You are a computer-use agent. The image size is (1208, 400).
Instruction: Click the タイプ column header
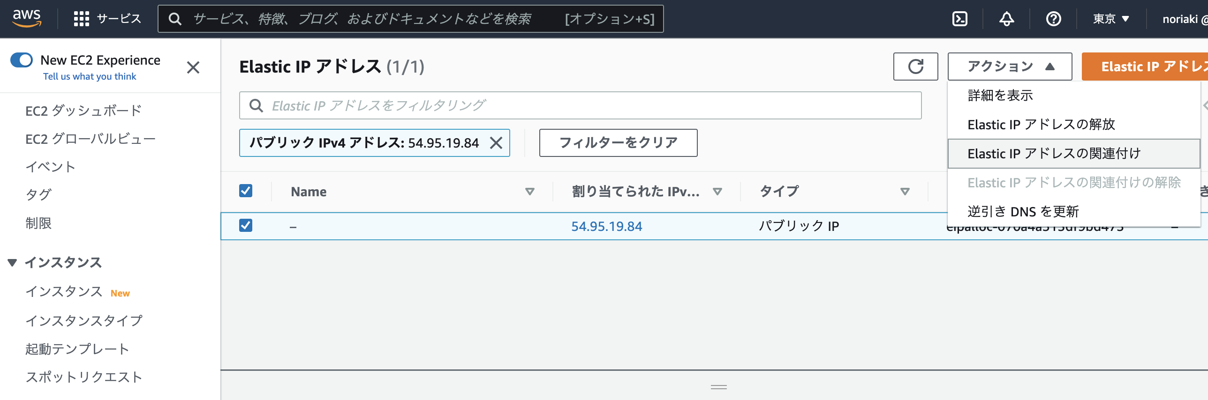779,192
